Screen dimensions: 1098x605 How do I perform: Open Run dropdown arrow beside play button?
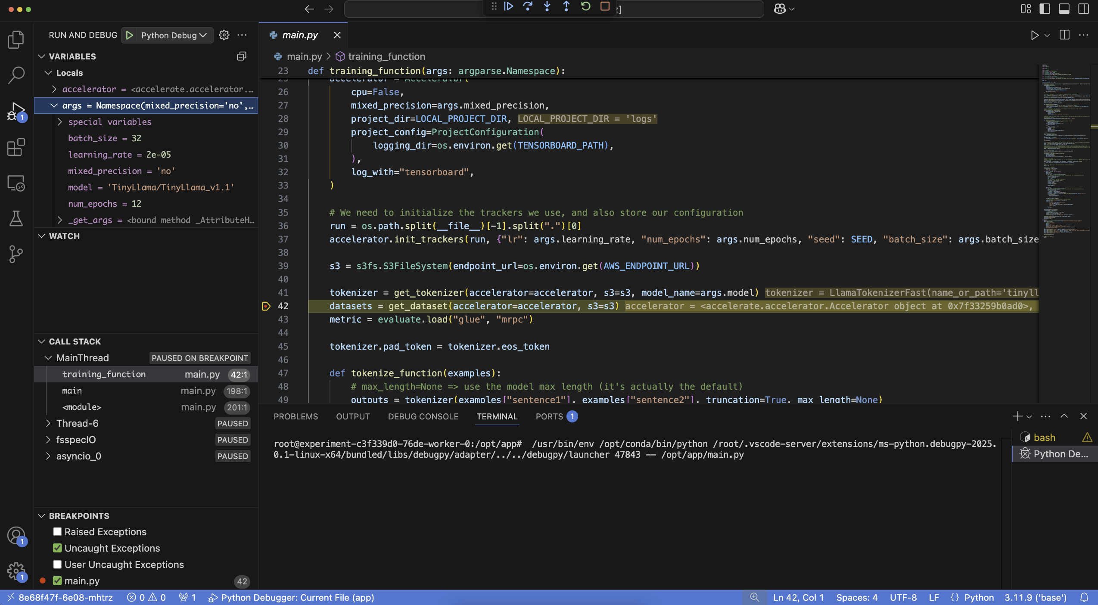click(1047, 35)
